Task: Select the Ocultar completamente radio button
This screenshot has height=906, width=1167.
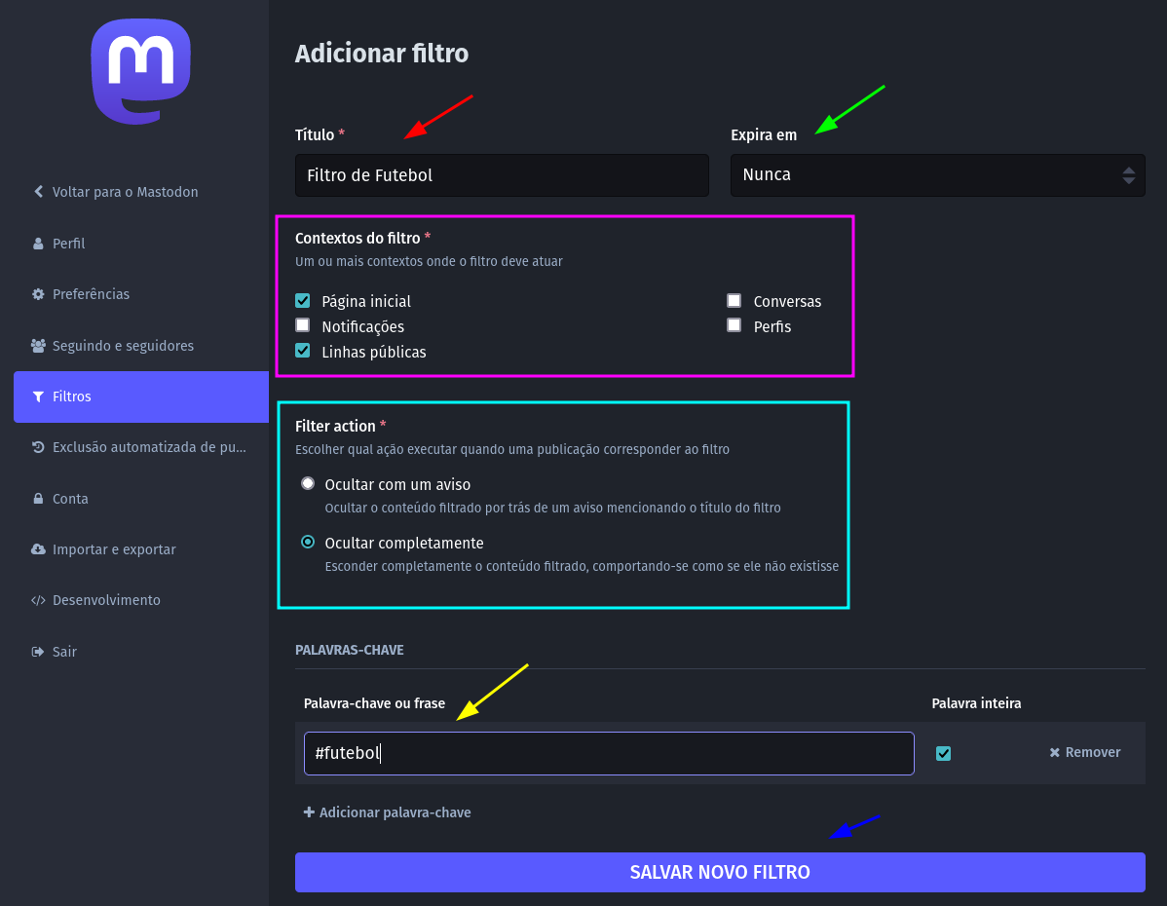Action: tap(308, 542)
